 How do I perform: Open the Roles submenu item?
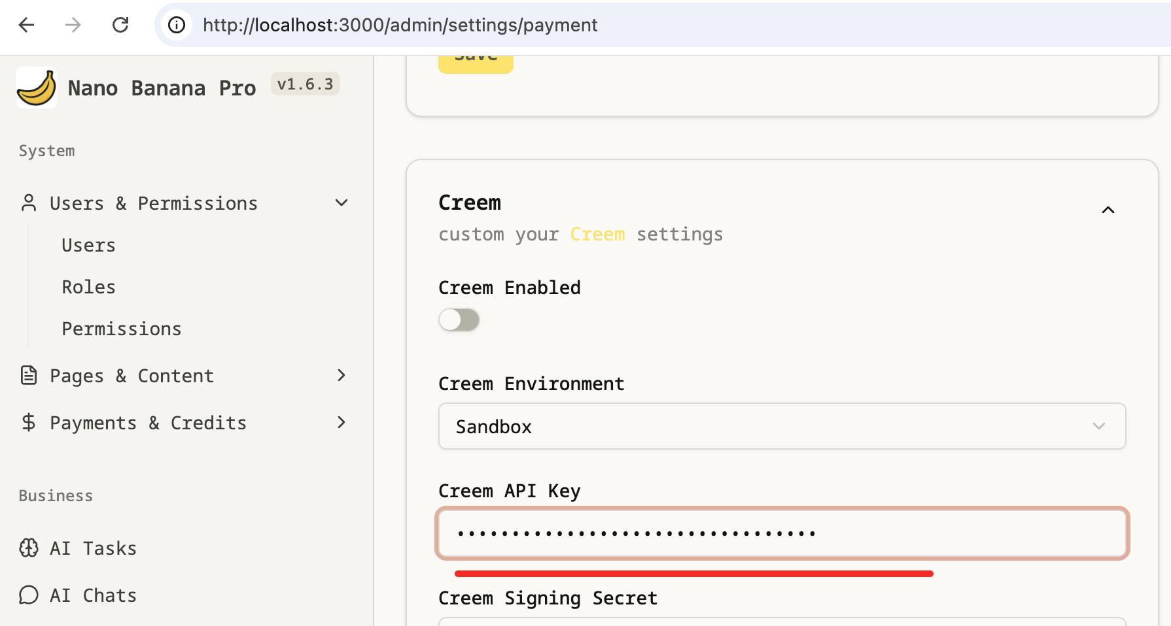tap(88, 287)
